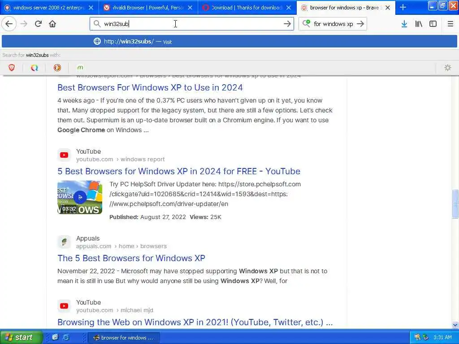Screen dimensions: 459x344
Task: Visit the http://win32subs/ suggestion
Action: click(x=229, y=42)
